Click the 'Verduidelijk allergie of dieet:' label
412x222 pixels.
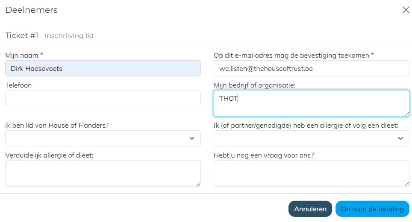click(49, 155)
